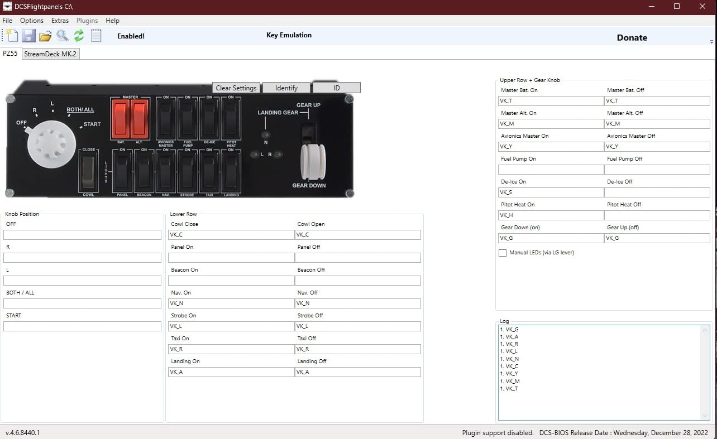Enable Manual LEDs via LG lever
Screen dimensions: 717x439
[503, 253]
